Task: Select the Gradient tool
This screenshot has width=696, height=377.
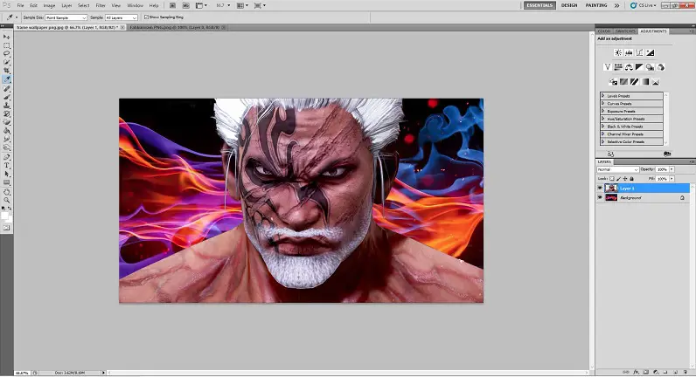Action: tap(6, 131)
